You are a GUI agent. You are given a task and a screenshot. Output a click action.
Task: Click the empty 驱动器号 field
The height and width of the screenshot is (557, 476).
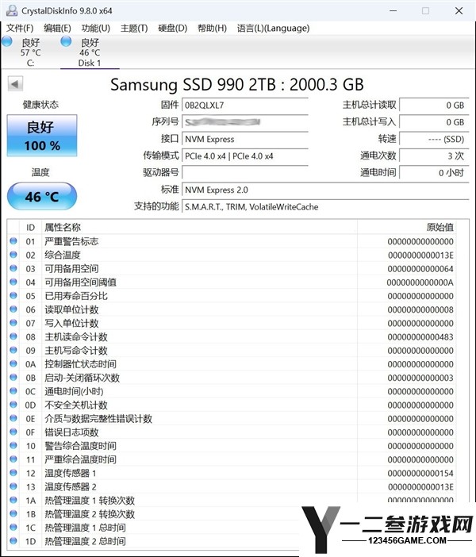[245, 173]
